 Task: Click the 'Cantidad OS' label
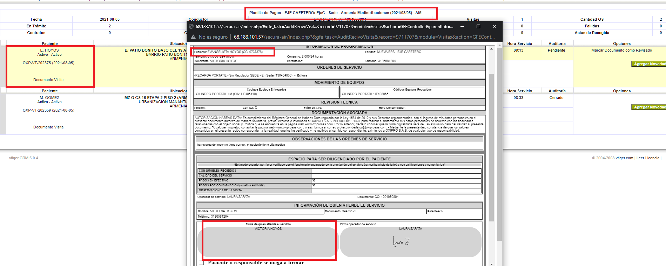point(592,19)
